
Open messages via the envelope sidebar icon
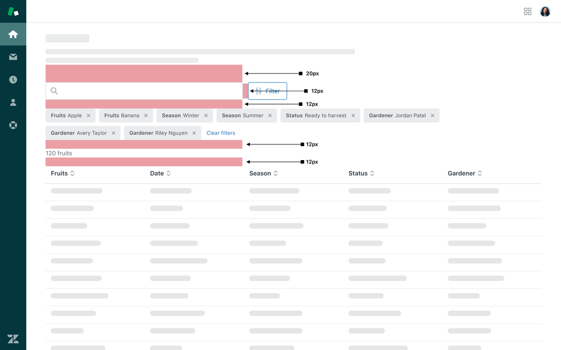12,57
